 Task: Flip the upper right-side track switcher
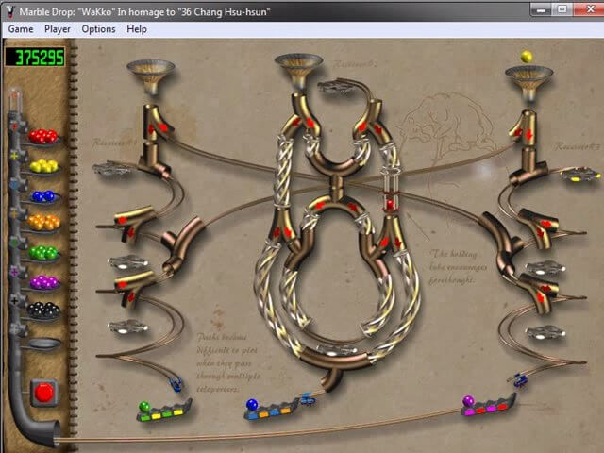click(539, 226)
